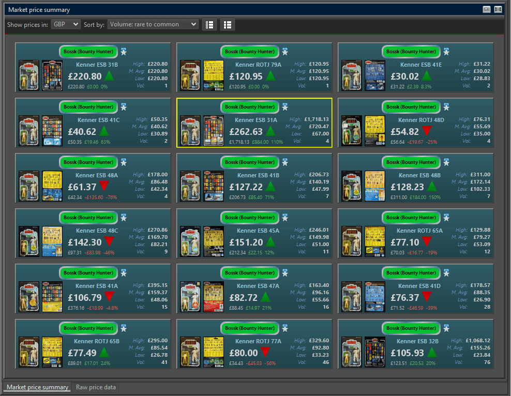Click the filmstrip icon in title bar

point(498,9)
